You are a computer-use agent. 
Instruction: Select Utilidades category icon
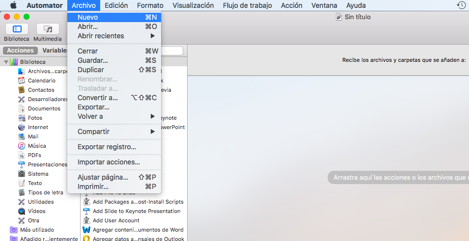[x=21, y=202]
